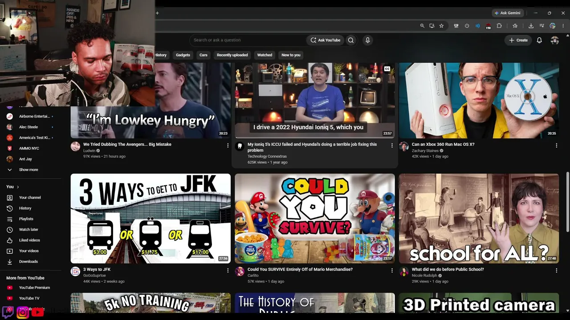The image size is (570, 320).
Task: Open a new browser tab with plus button
Action: click(x=157, y=13)
